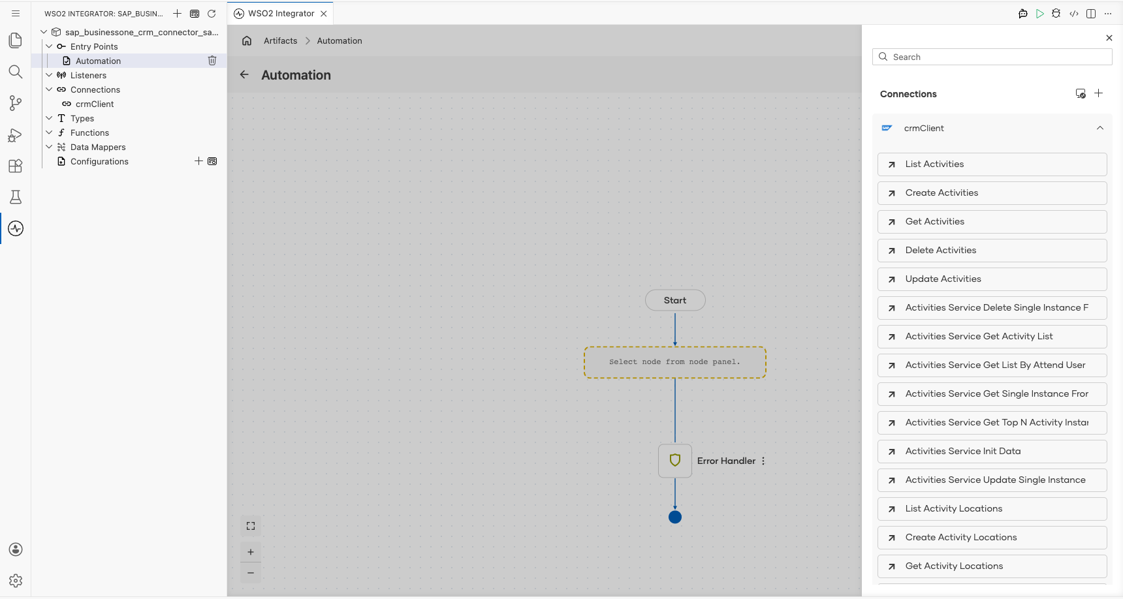Add a new Configuration with plus icon
1123x599 pixels.
coord(198,161)
